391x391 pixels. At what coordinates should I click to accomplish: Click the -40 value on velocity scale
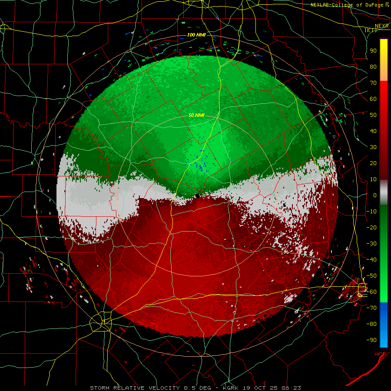371,260
